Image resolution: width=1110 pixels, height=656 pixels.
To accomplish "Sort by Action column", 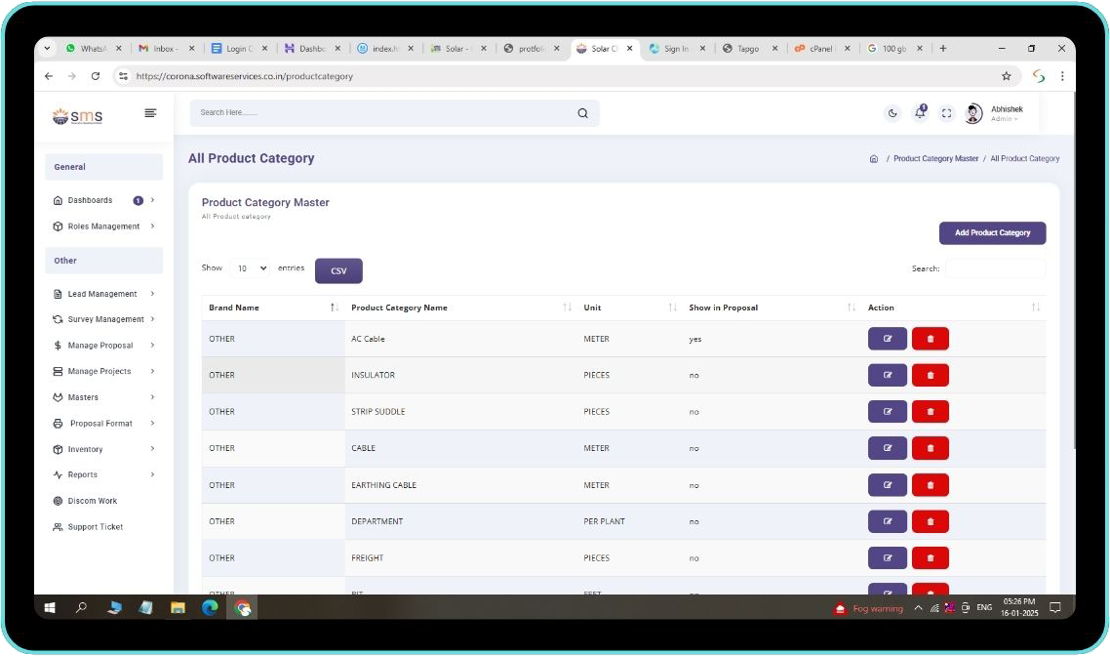I will [x=954, y=307].
